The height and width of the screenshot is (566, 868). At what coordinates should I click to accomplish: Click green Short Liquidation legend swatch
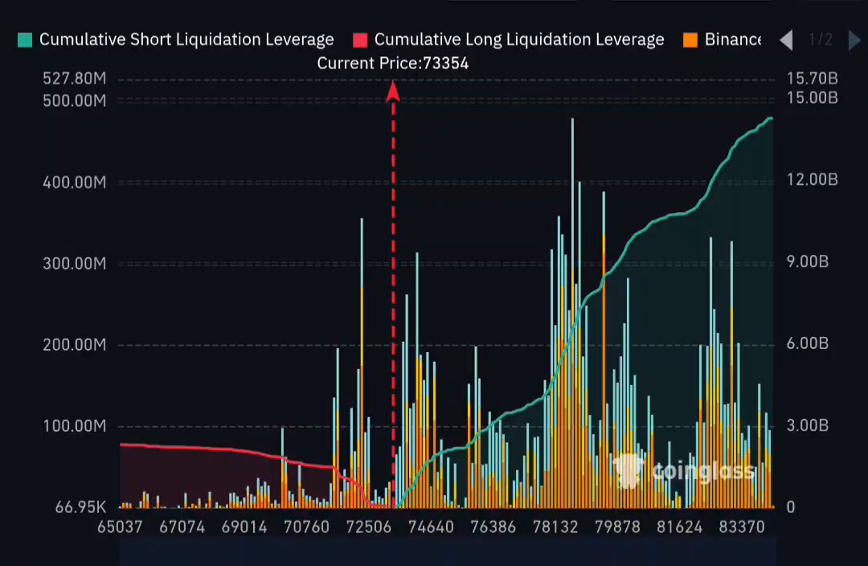[x=25, y=40]
